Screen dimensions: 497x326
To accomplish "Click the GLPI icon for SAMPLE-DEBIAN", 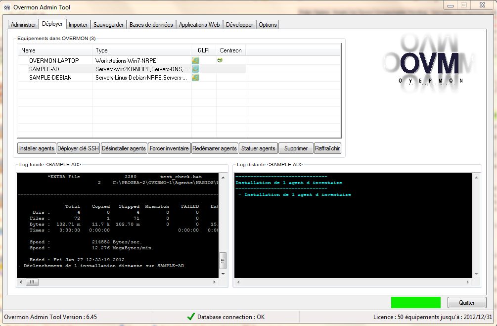I will [195, 77].
